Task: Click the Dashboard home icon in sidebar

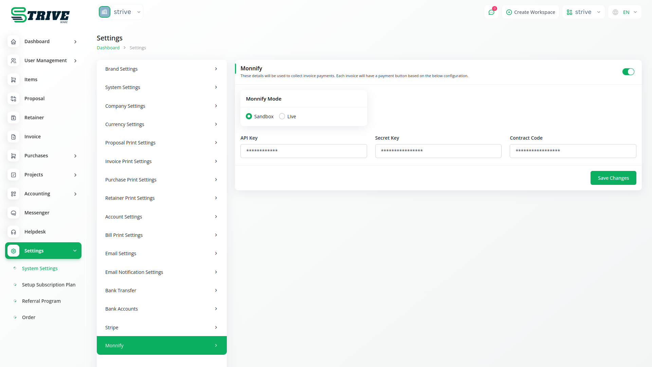Action: [13, 41]
